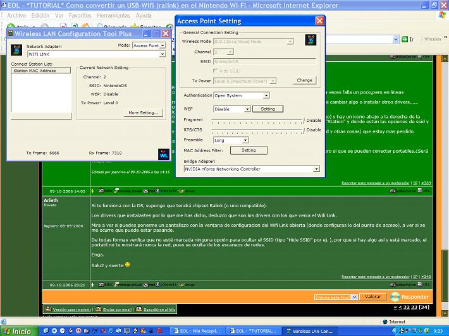The image size is (449, 336).
Task: Click the WL logo icon in Wireless LAN window
Action: (164, 154)
